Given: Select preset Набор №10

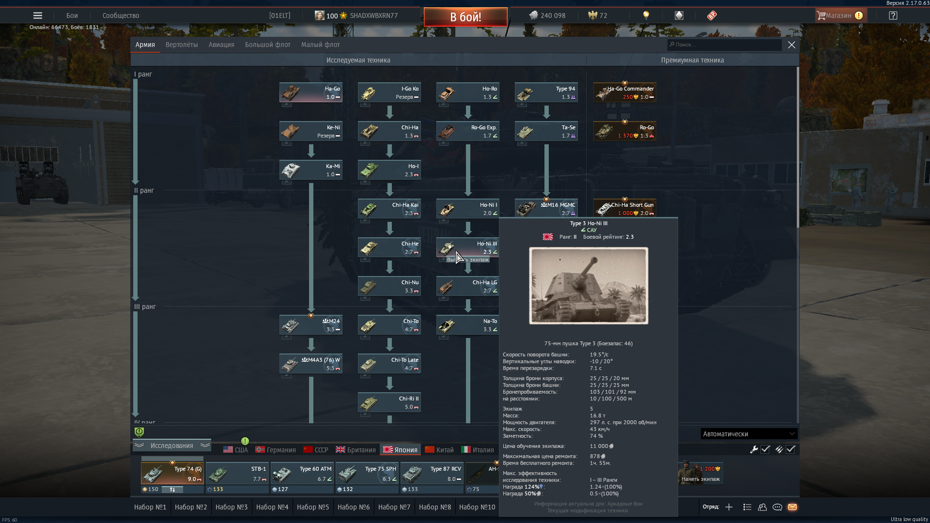Looking at the screenshot, I should [x=477, y=507].
